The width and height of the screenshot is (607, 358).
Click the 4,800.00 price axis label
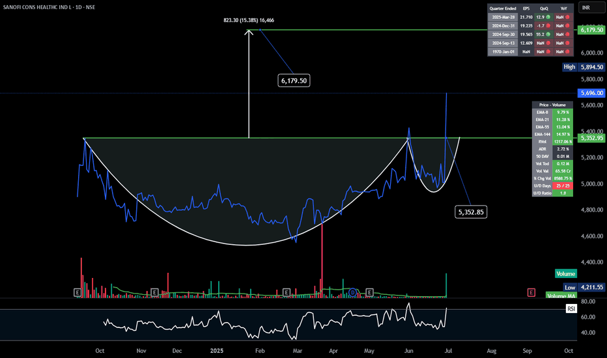click(x=592, y=210)
